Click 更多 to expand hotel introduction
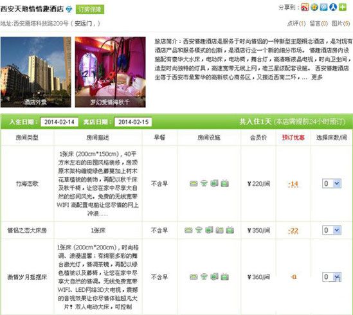The height and width of the screenshot is (315, 353). point(317,77)
